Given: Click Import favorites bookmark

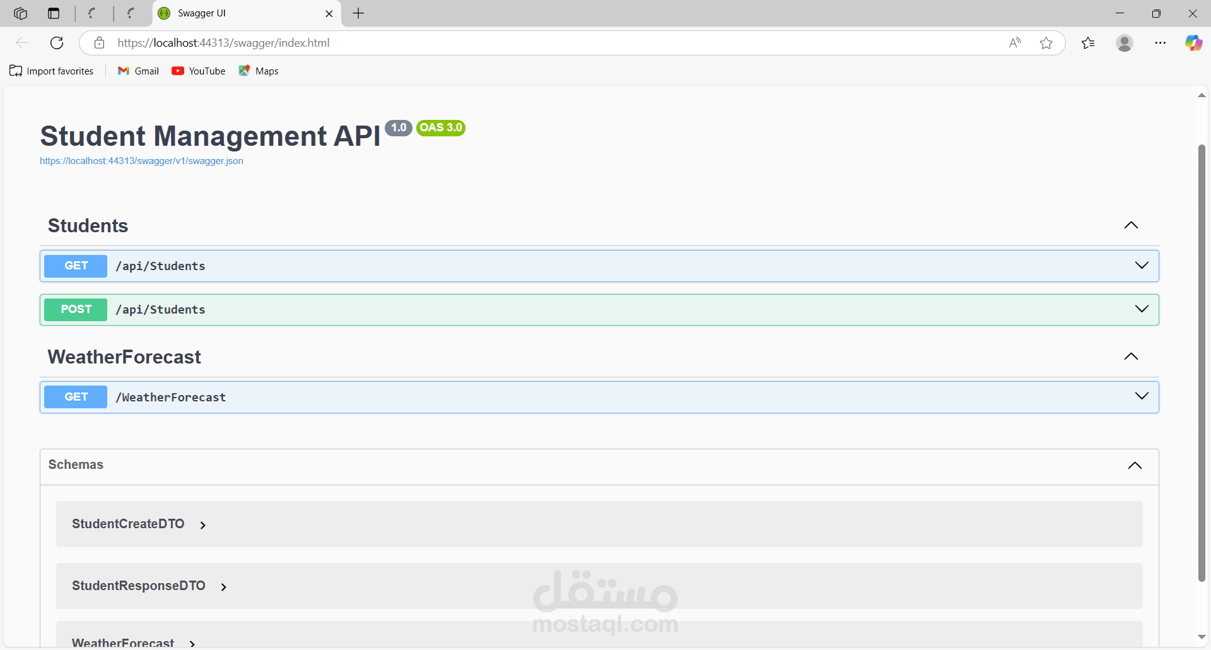Looking at the screenshot, I should pyautogui.click(x=52, y=71).
